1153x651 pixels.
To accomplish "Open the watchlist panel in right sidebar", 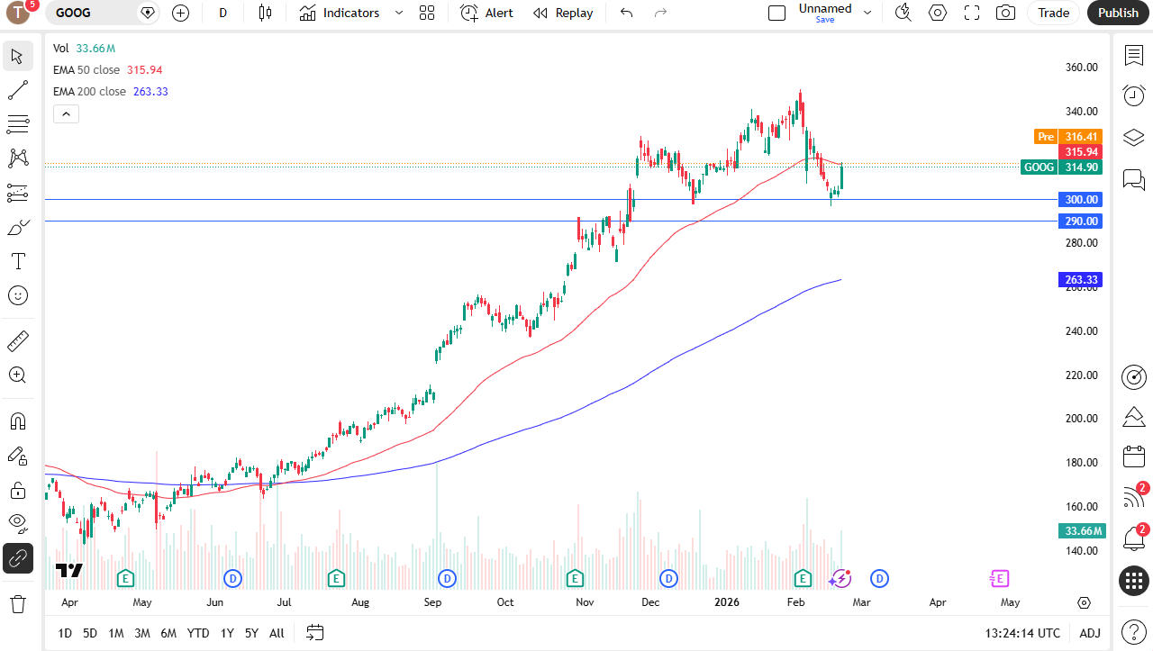I will 1134,56.
